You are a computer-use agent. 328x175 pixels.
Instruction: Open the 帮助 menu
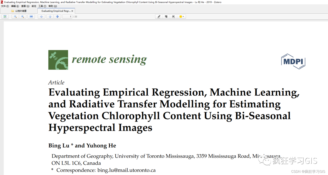(x=53, y=6)
